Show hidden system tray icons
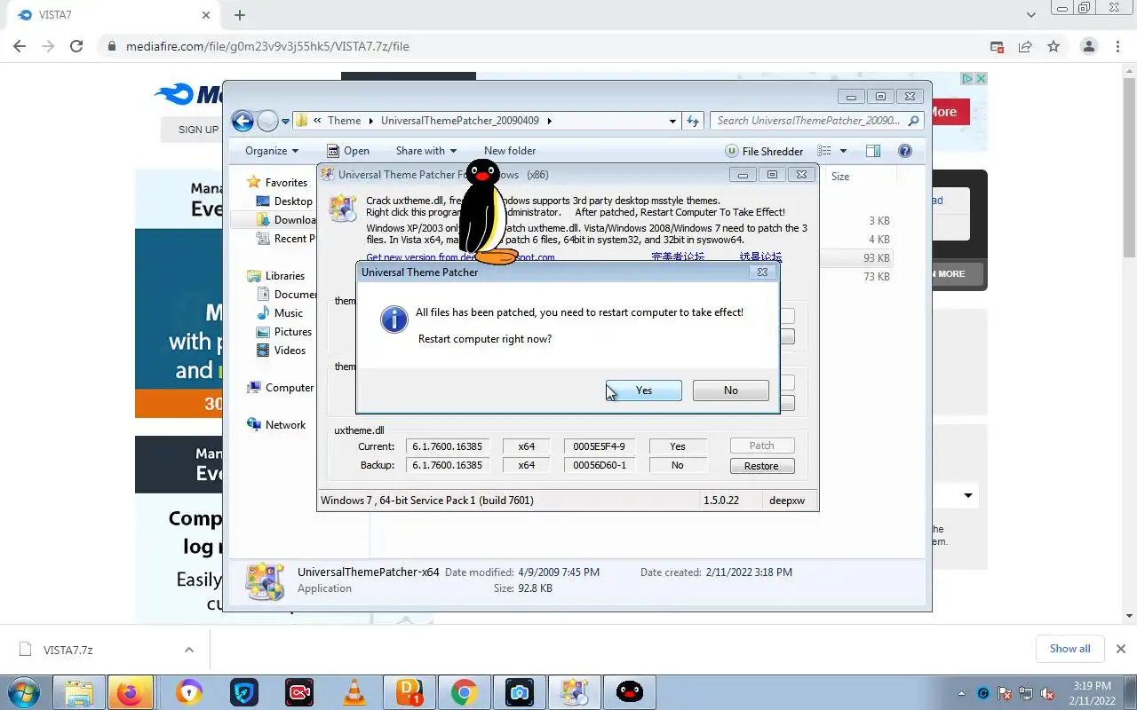Screen dimensions: 1137x710 tap(961, 693)
